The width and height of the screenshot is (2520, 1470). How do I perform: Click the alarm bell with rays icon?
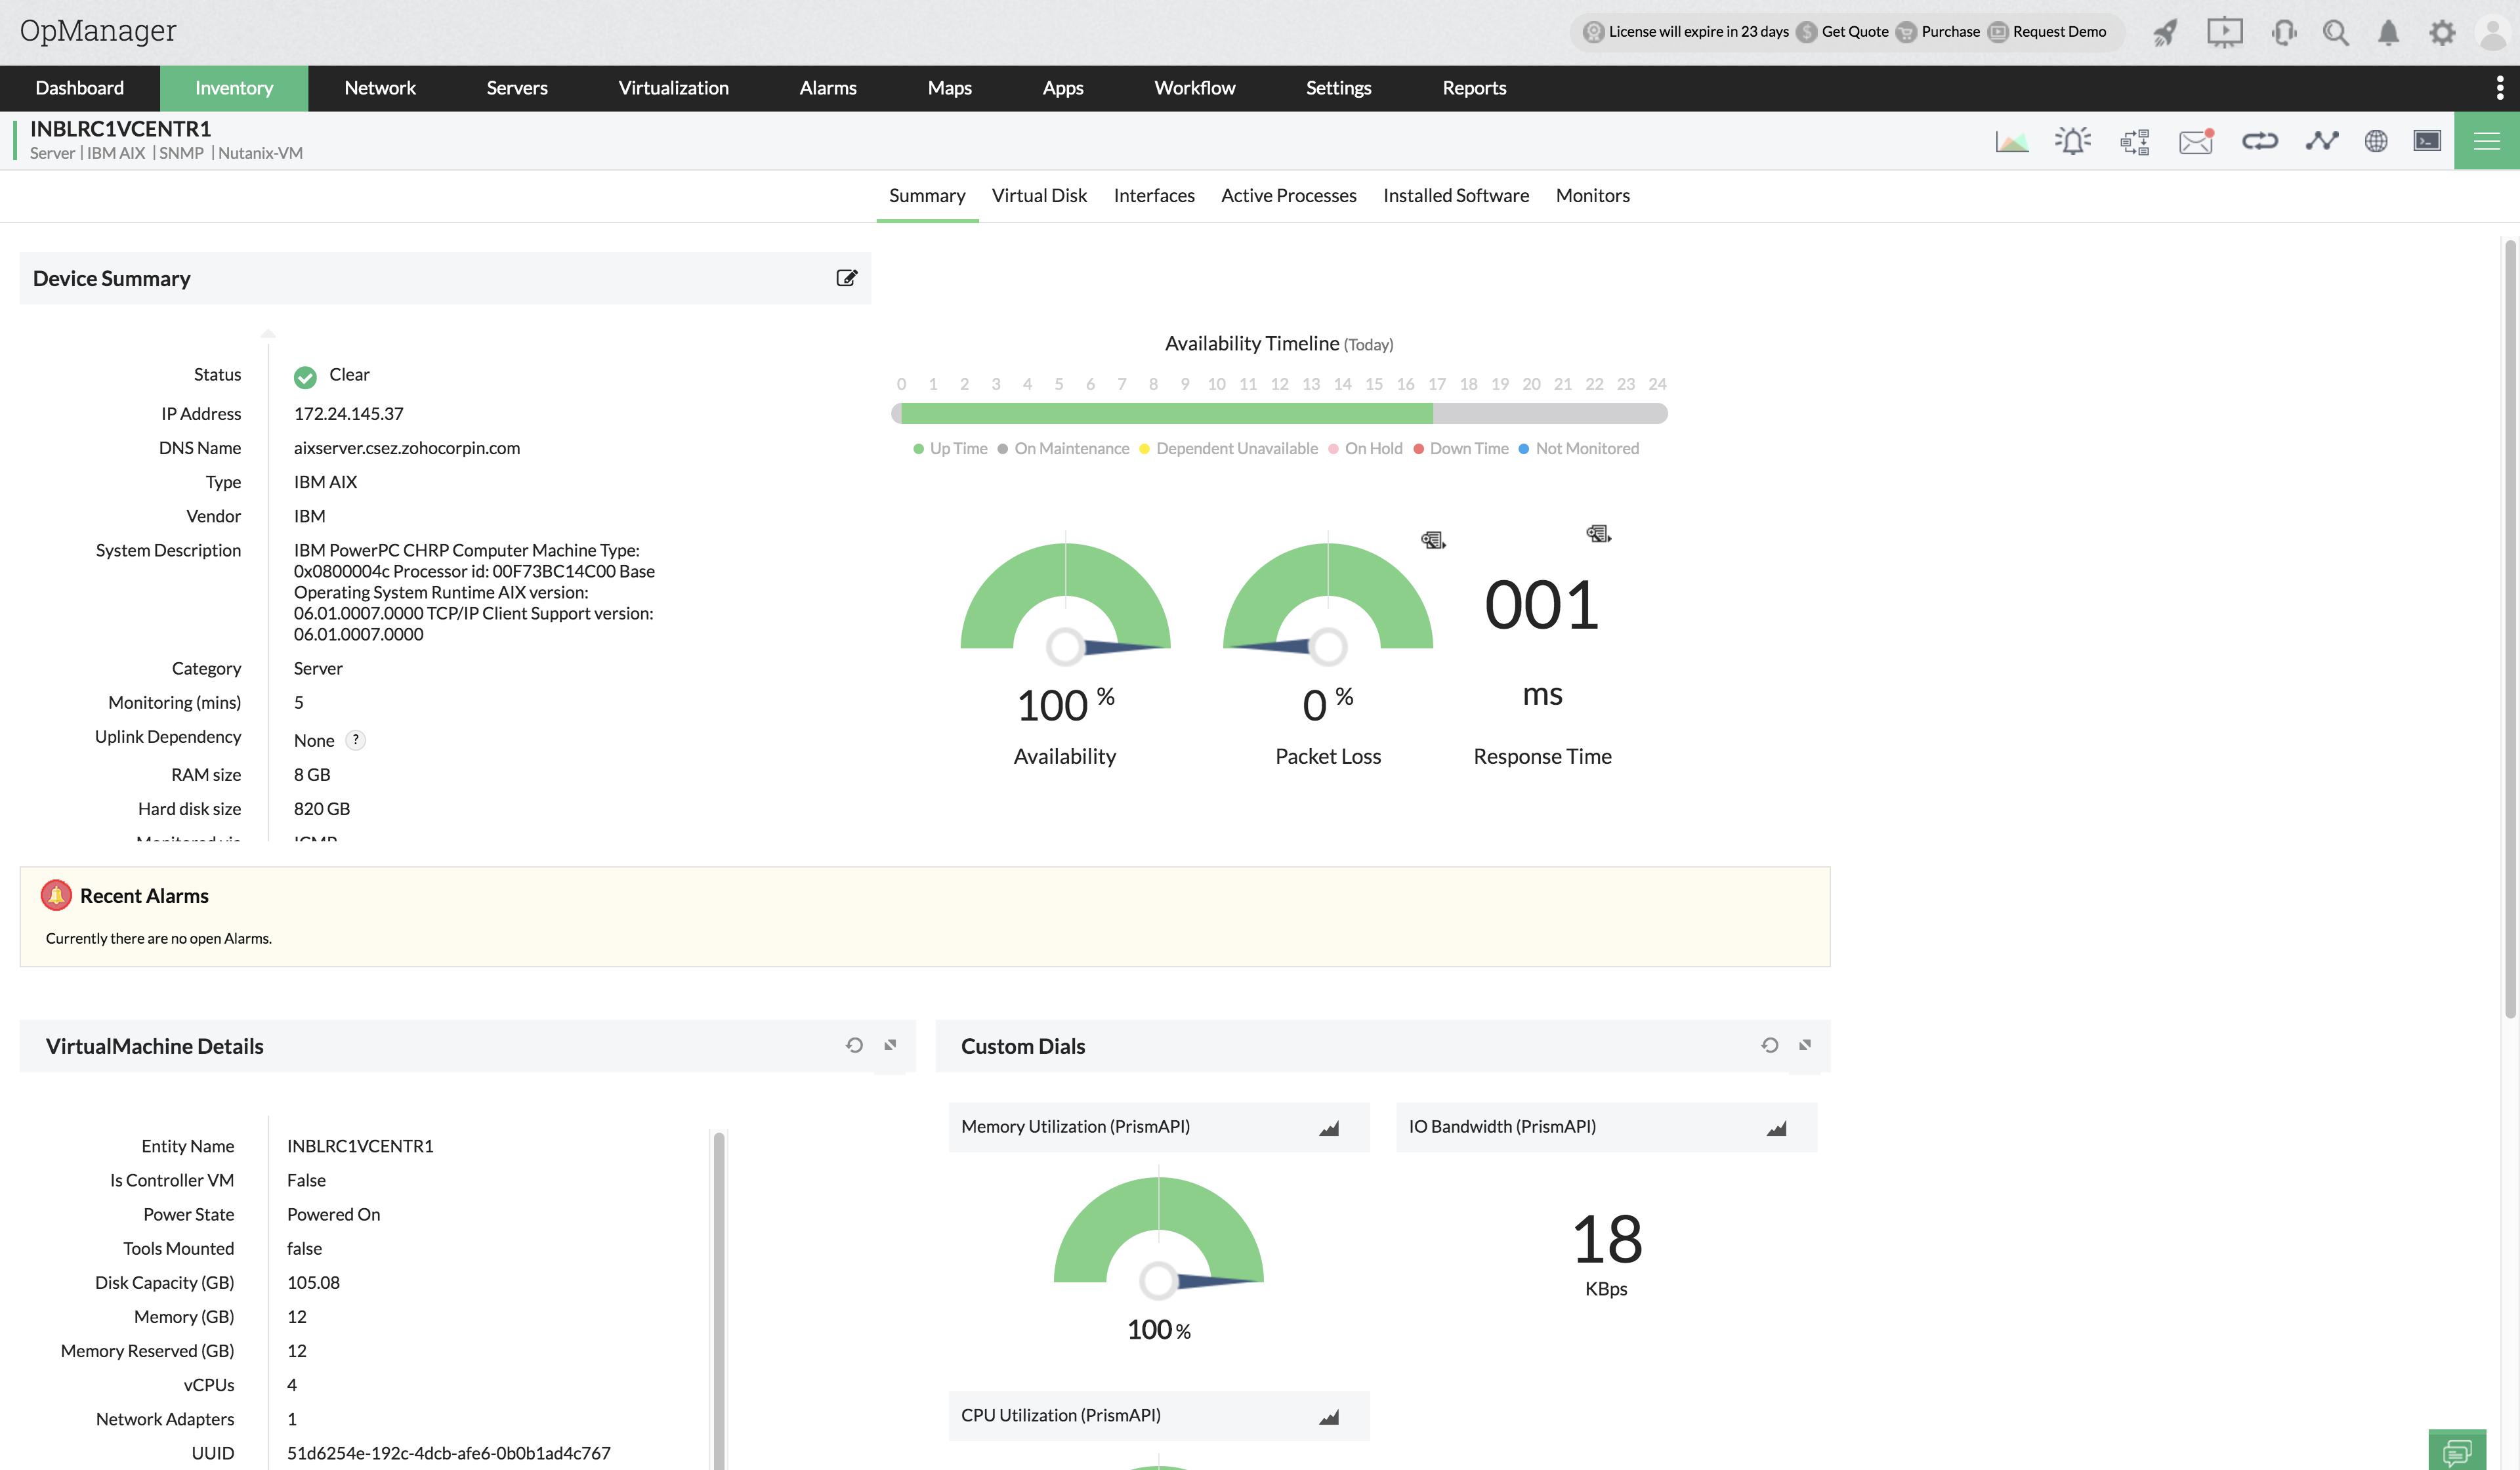(x=2073, y=141)
